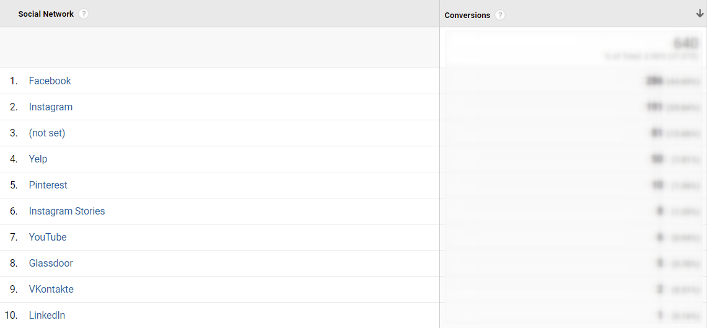Select the VKontakte network link
Viewport: 707px width, 328px height.
[x=51, y=289]
